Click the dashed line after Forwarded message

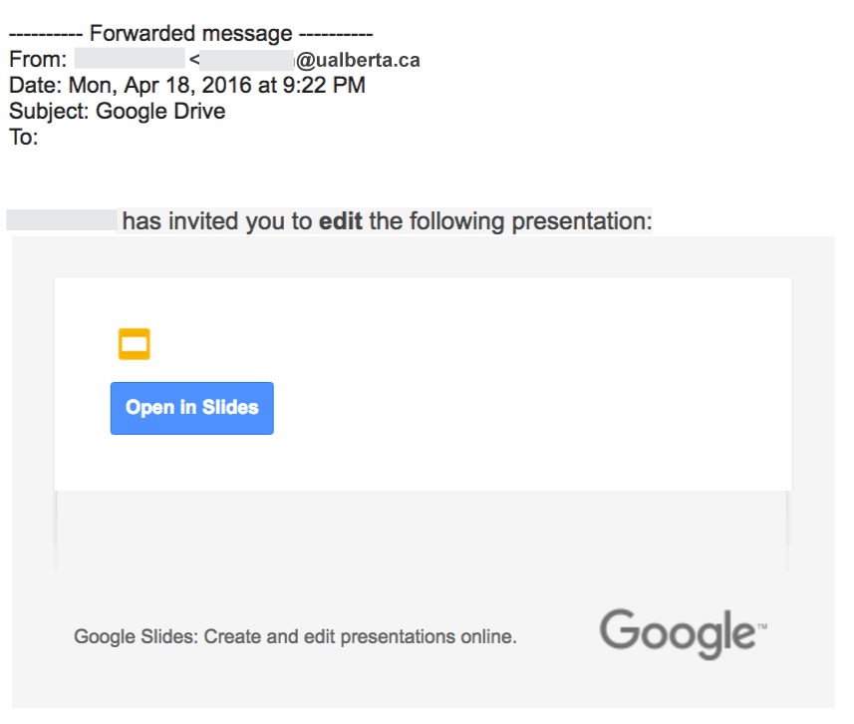(334, 32)
